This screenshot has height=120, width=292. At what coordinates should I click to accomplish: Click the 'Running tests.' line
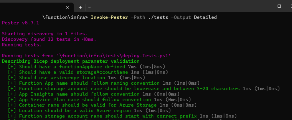[22, 45]
